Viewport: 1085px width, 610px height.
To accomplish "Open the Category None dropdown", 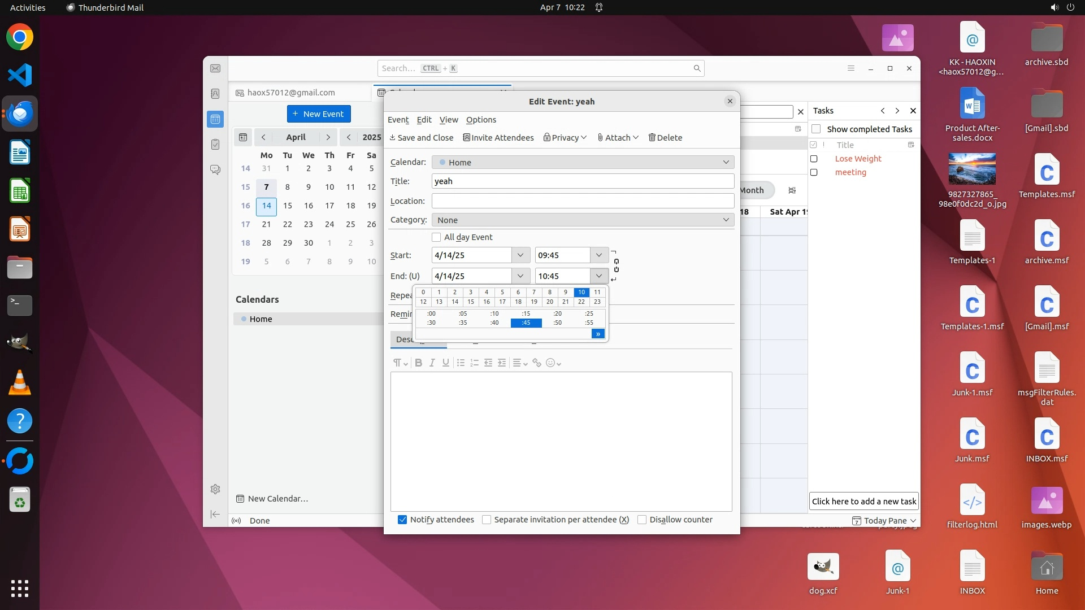I will pyautogui.click(x=583, y=220).
